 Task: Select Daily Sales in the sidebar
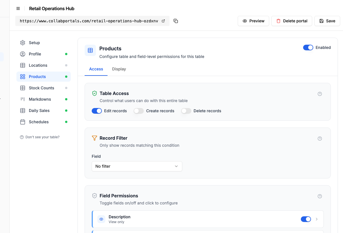[x=44, y=111]
